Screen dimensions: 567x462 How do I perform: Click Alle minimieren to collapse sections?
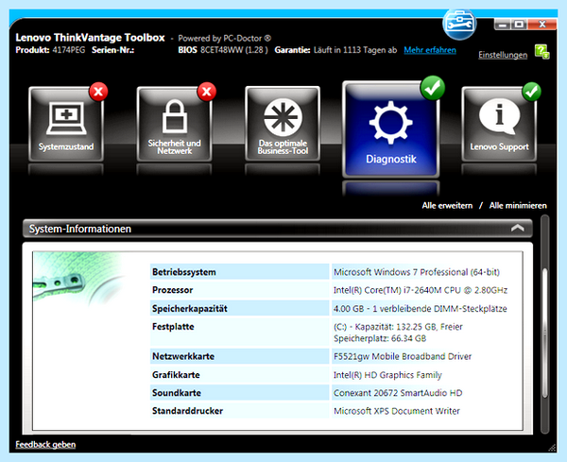coord(518,206)
